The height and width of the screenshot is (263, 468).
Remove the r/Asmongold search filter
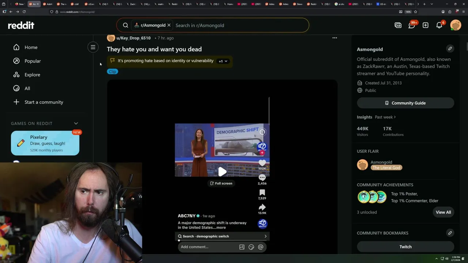click(169, 25)
